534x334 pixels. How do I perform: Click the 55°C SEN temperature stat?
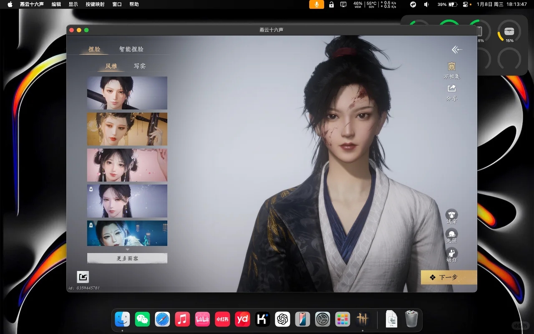click(x=371, y=4)
